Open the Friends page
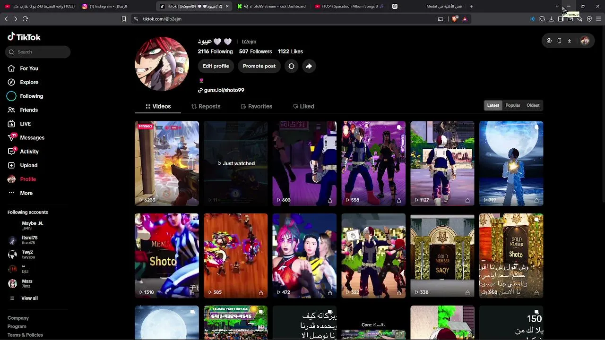 click(x=23, y=110)
